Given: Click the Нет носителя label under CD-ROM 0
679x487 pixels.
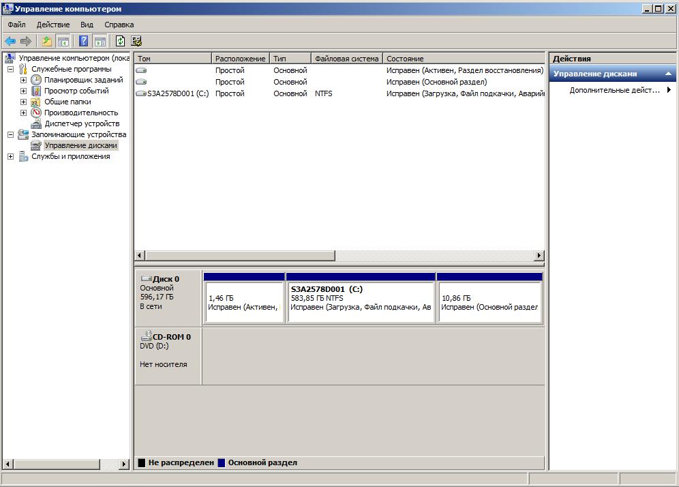Looking at the screenshot, I should 163,364.
